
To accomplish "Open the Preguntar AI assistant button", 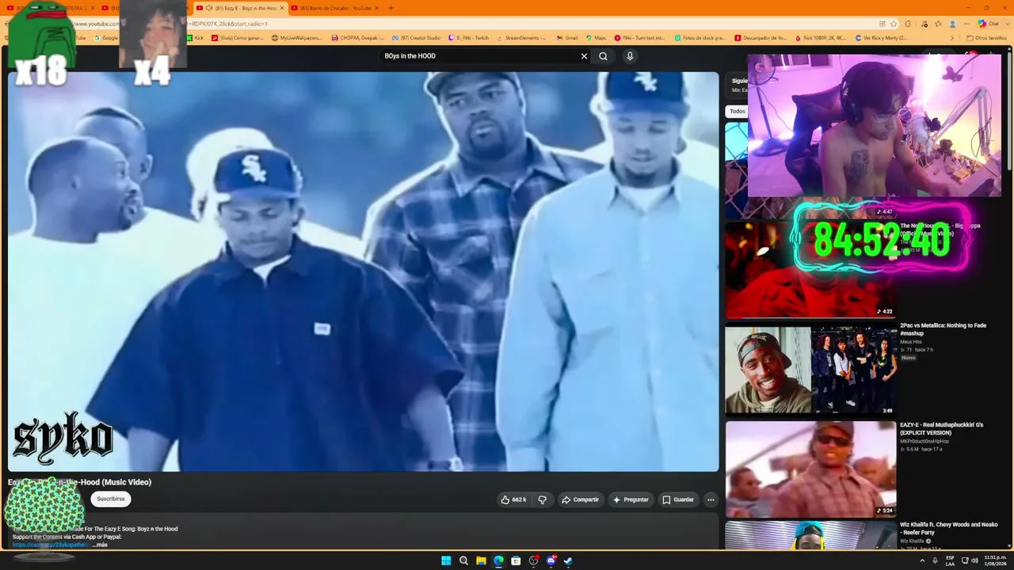I will [631, 500].
